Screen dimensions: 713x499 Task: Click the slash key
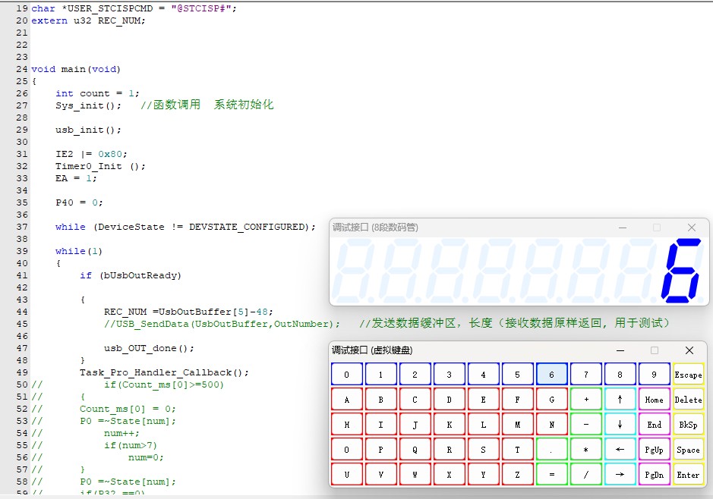pyautogui.click(x=585, y=475)
